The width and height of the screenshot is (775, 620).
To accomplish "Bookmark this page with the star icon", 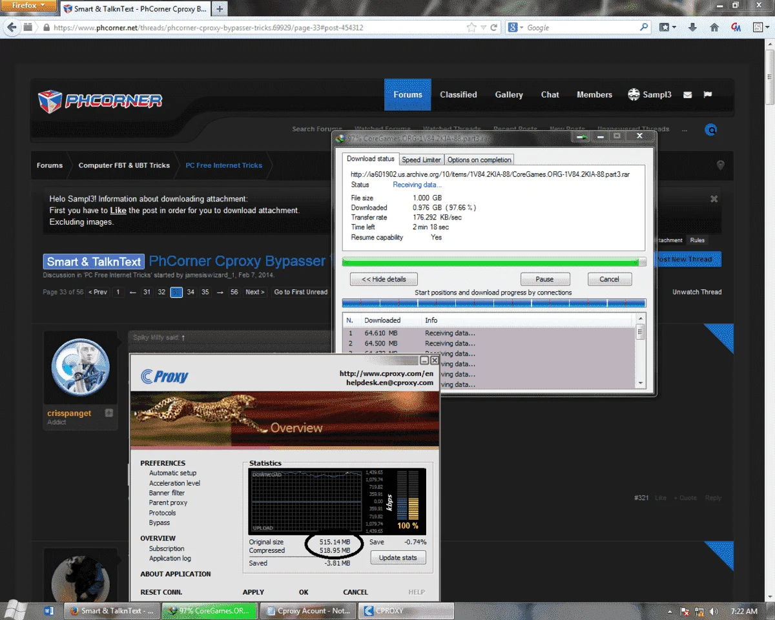I will pos(472,28).
